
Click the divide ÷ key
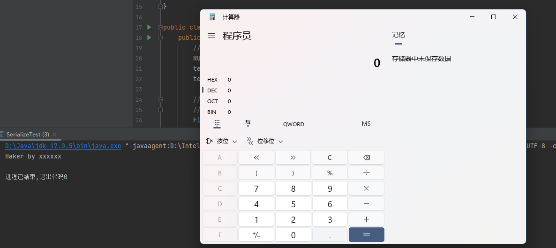367,173
